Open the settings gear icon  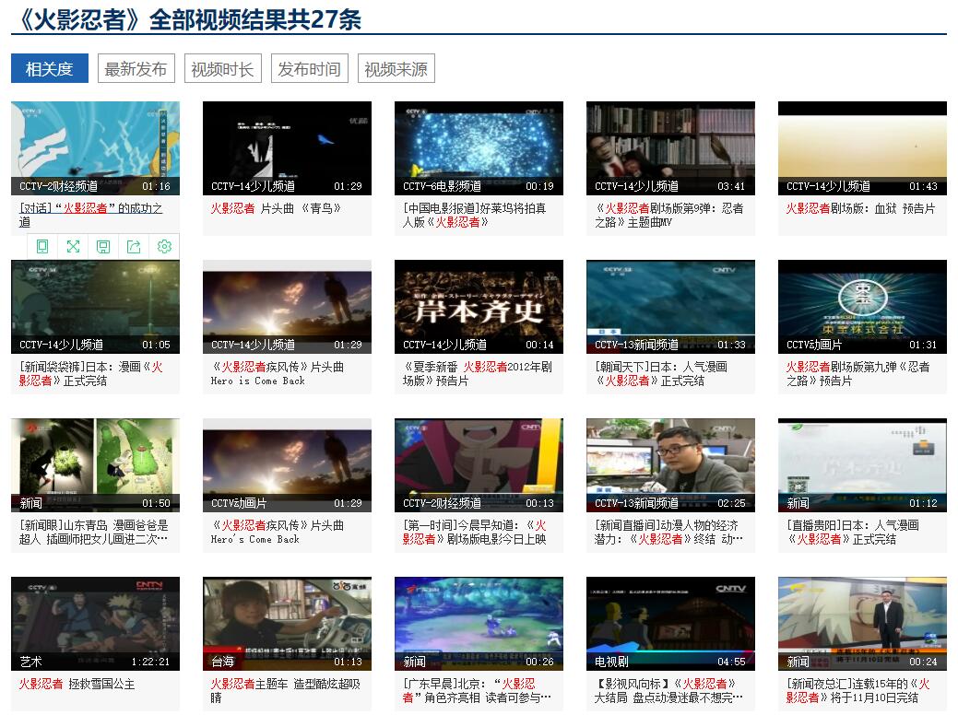pyautogui.click(x=163, y=246)
